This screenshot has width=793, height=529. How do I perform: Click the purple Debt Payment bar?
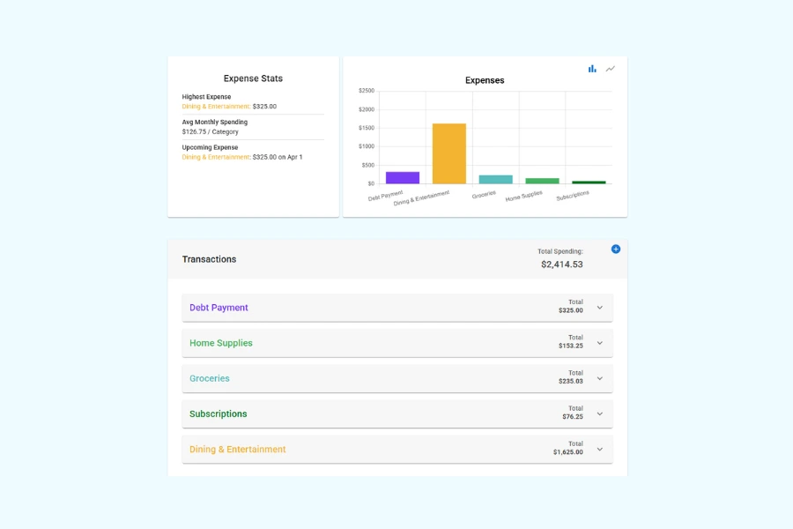pos(403,178)
